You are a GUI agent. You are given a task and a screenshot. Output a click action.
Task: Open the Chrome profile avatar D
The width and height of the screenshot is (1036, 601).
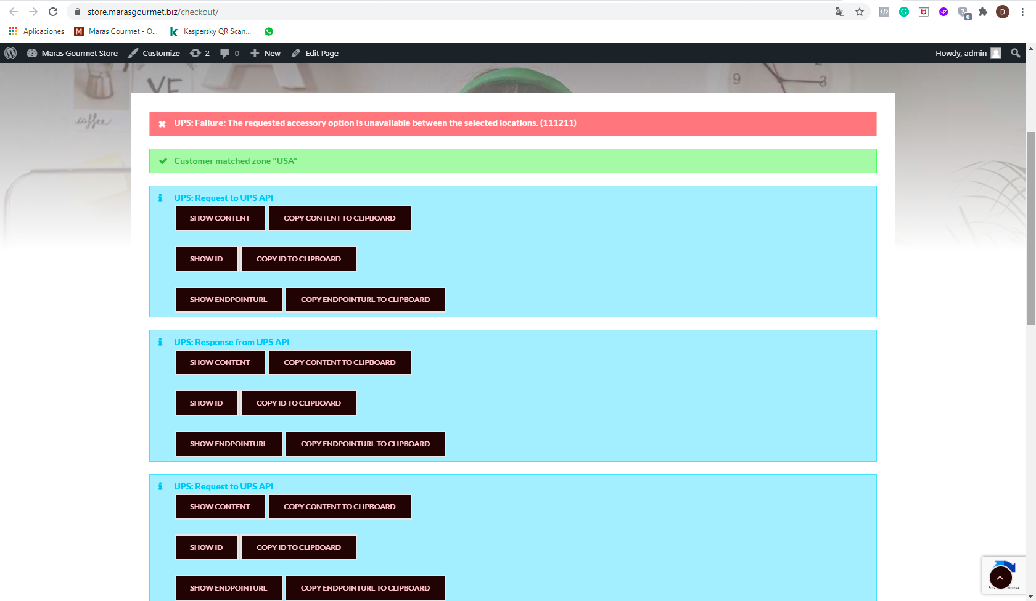coord(1003,12)
